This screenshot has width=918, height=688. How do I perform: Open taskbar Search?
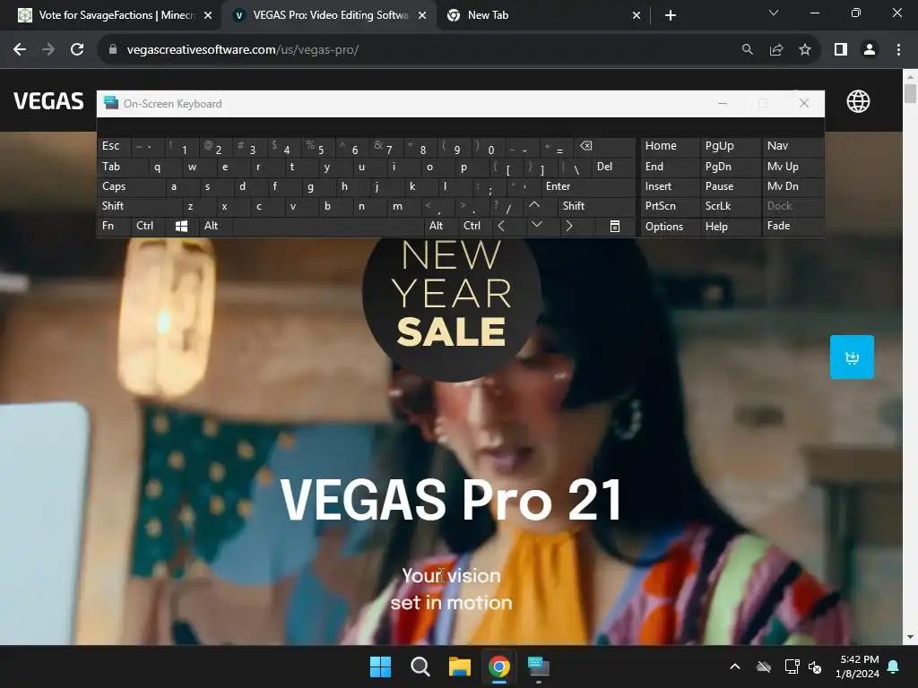click(420, 666)
